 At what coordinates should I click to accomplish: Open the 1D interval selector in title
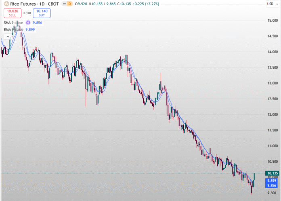[x=42, y=4]
